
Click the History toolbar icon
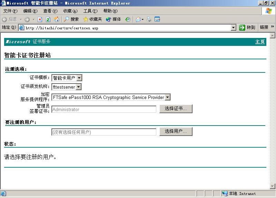click(128, 19)
